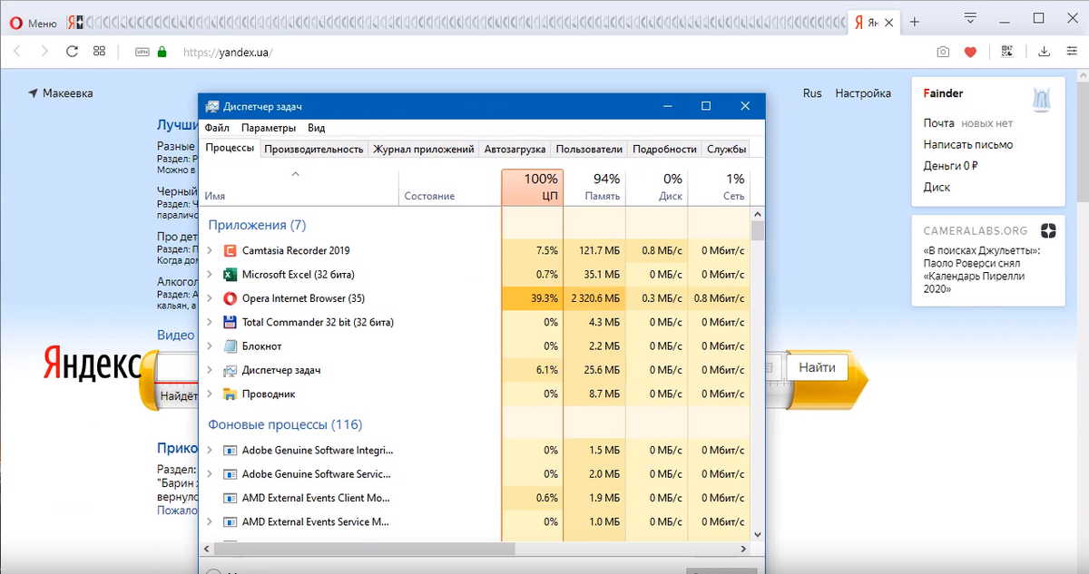The image size is (1089, 574).
Task: Go back in Opera browser
Action: tap(17, 52)
